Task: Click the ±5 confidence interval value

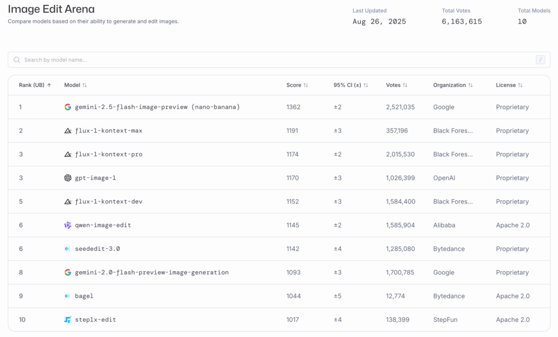Action: tap(338, 296)
